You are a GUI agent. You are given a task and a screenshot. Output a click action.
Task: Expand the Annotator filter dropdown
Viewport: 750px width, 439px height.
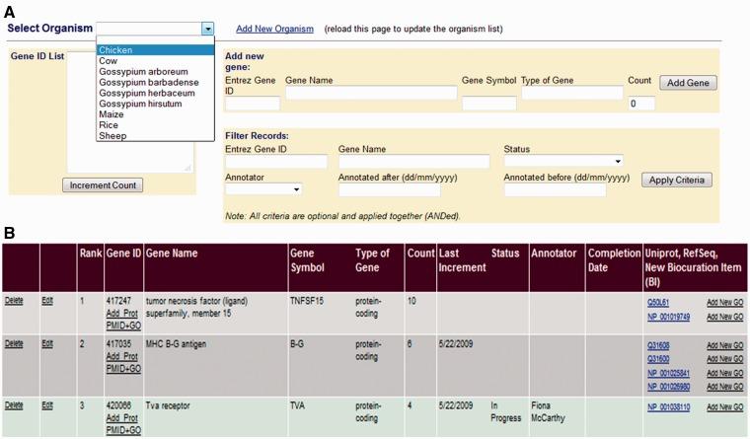[263, 188]
